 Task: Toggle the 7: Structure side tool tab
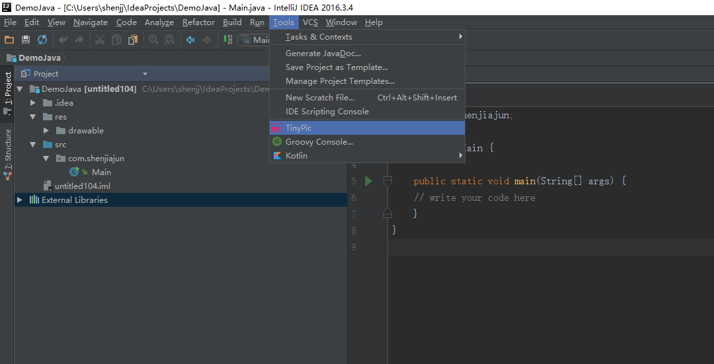pyautogui.click(x=8, y=155)
